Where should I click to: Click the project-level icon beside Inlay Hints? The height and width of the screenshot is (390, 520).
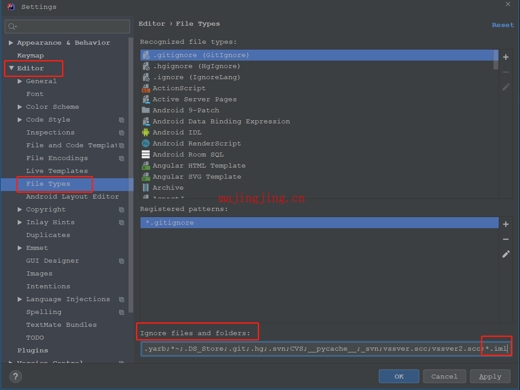pyautogui.click(x=122, y=223)
